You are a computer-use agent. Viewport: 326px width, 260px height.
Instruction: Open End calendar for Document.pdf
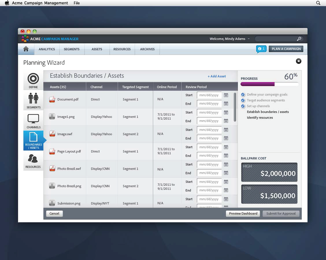226,103
